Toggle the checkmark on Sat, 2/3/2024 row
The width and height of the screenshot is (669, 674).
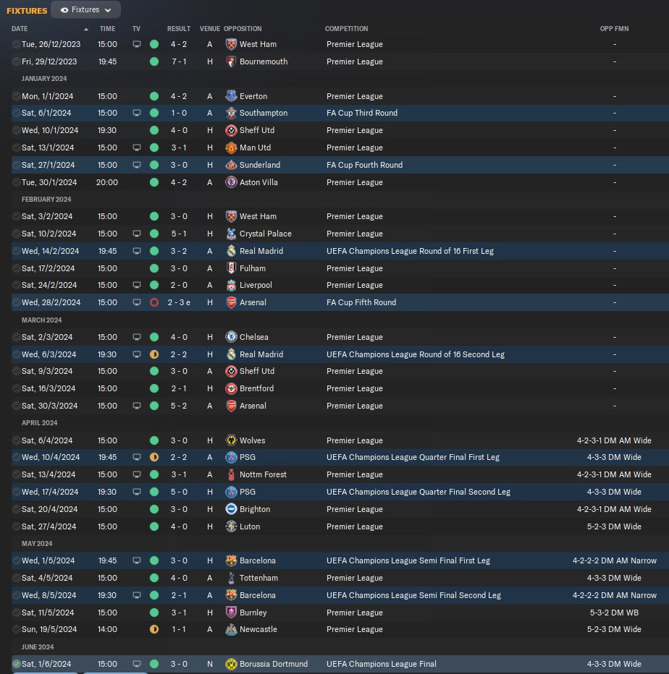(x=17, y=337)
